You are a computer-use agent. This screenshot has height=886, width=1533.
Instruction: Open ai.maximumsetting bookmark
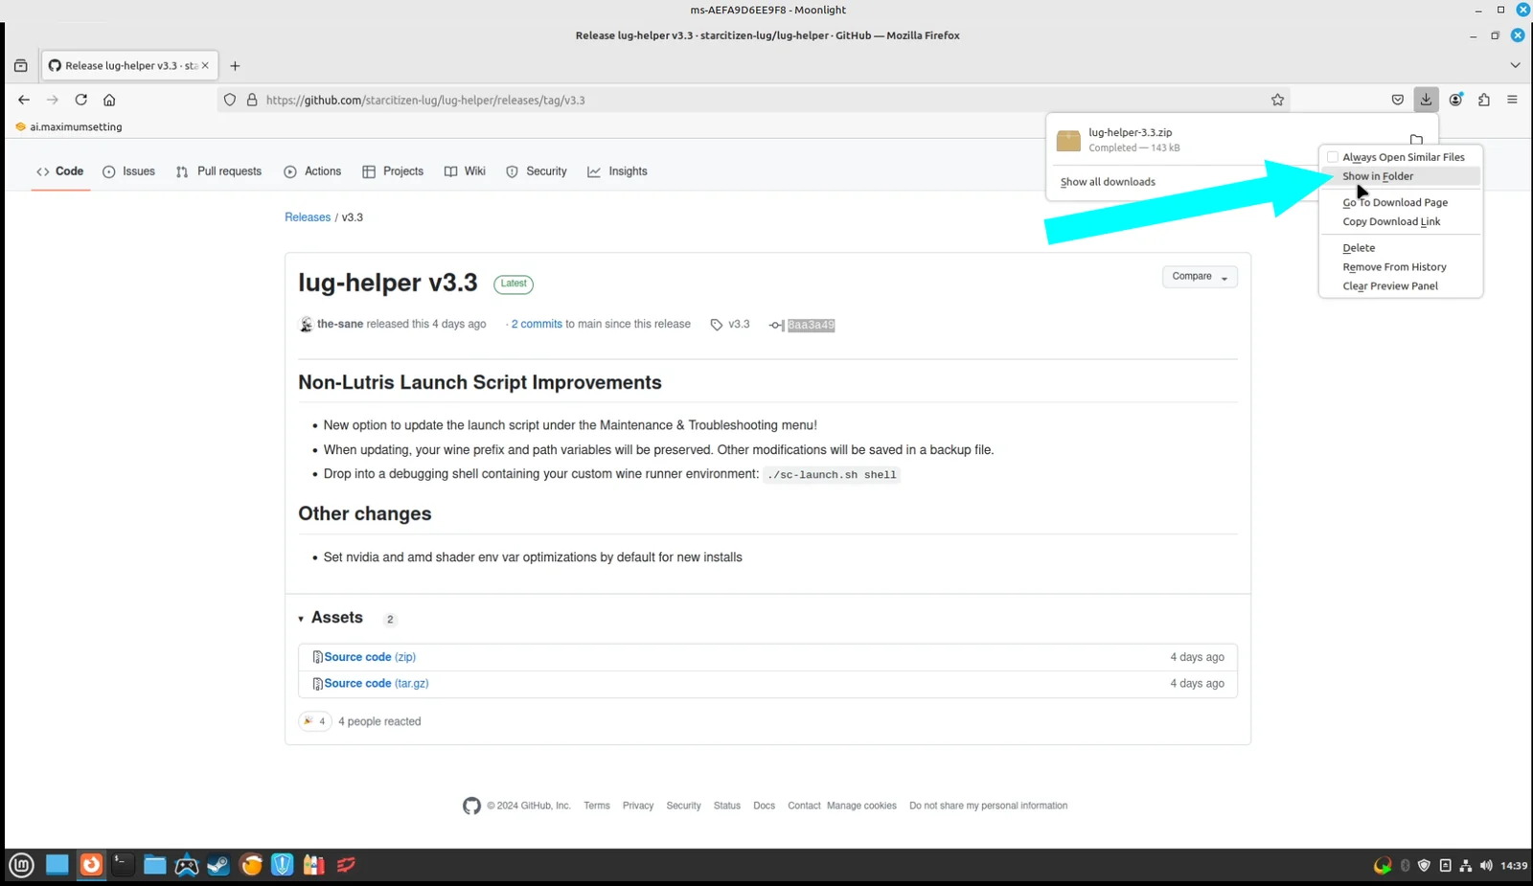pyautogui.click(x=69, y=126)
